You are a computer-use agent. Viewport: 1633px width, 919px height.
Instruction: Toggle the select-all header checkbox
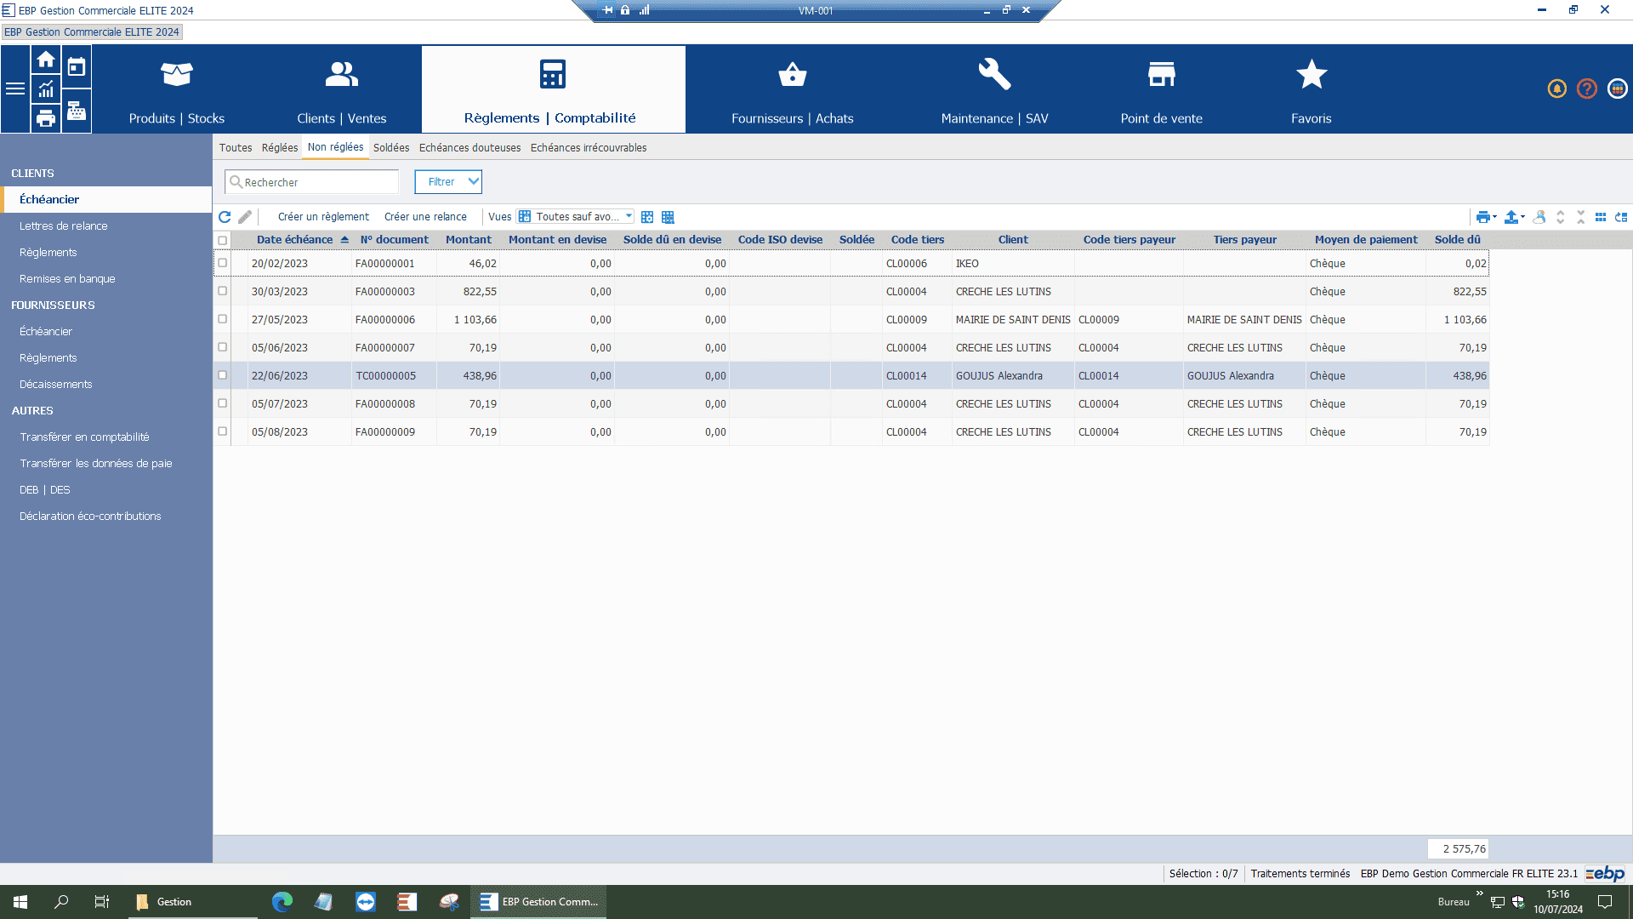pyautogui.click(x=223, y=240)
